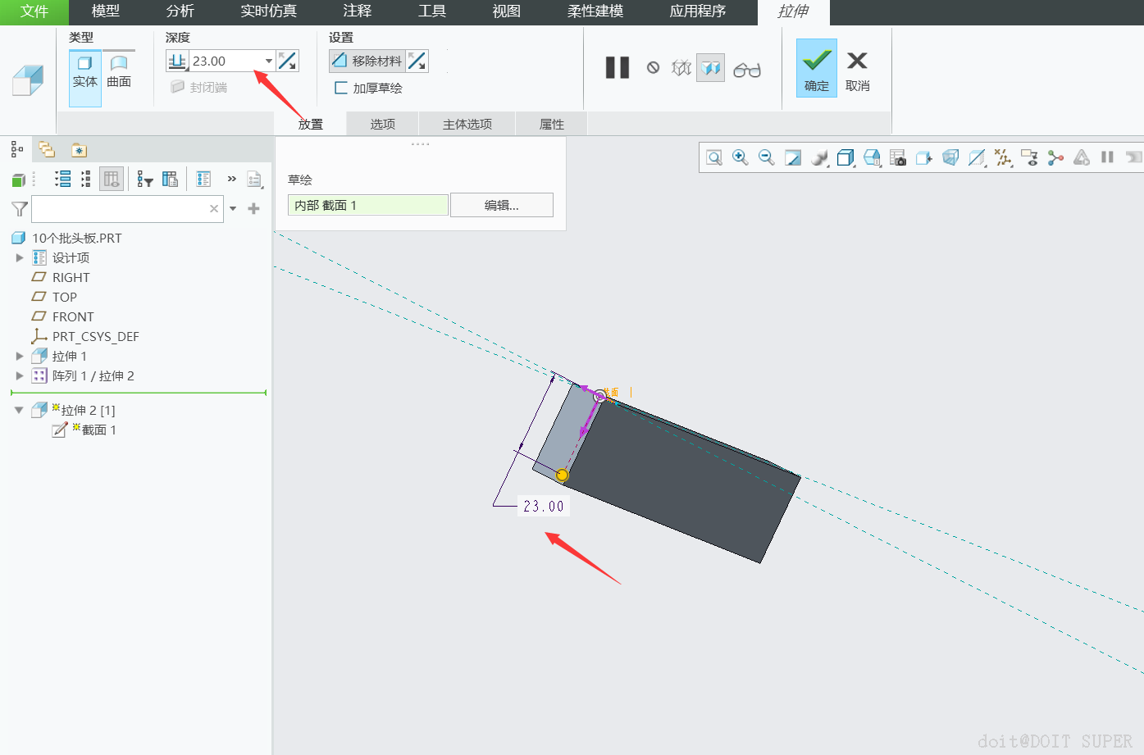The height and width of the screenshot is (755, 1144).
Task: Click the Repaint icon in the graphics toolbar
Action: pos(793,157)
